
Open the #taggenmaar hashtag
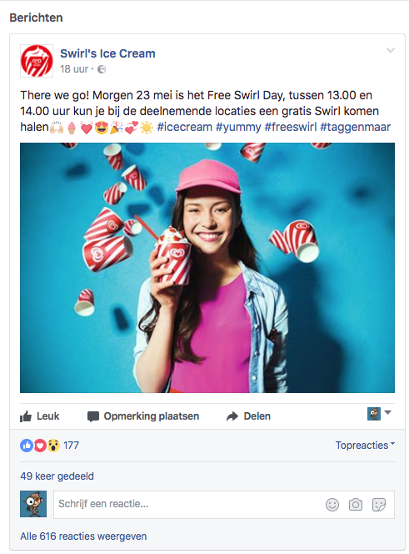click(356, 127)
